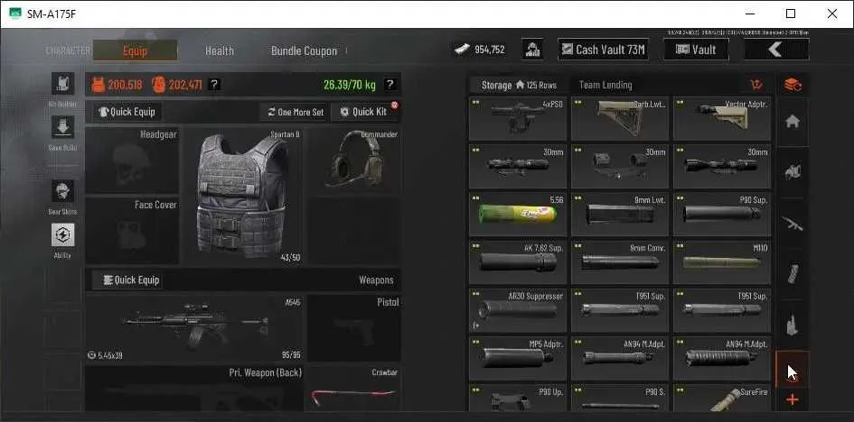This screenshot has height=422, width=854.
Task: Filter storage by ammo rounds category
Action: pyautogui.click(x=793, y=325)
